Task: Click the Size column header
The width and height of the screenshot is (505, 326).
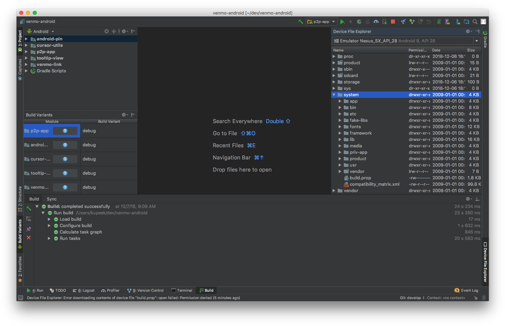Action: pyautogui.click(x=473, y=50)
